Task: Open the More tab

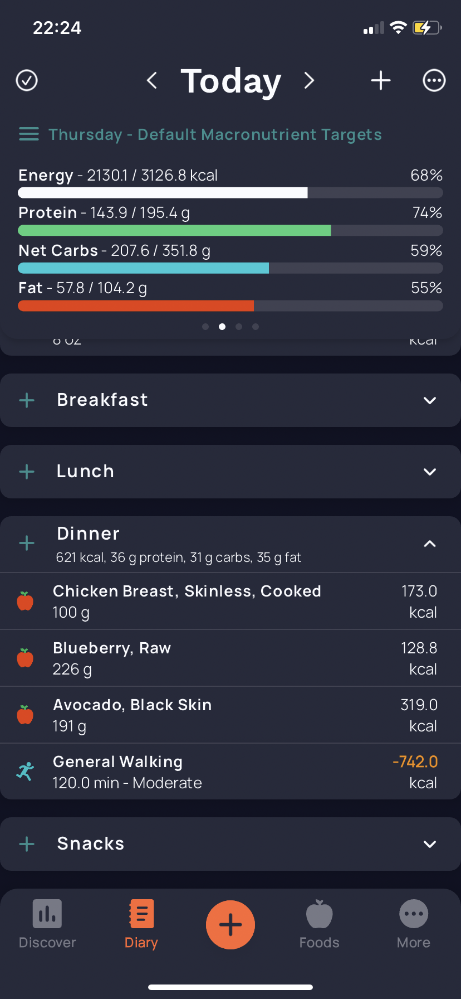Action: click(414, 924)
